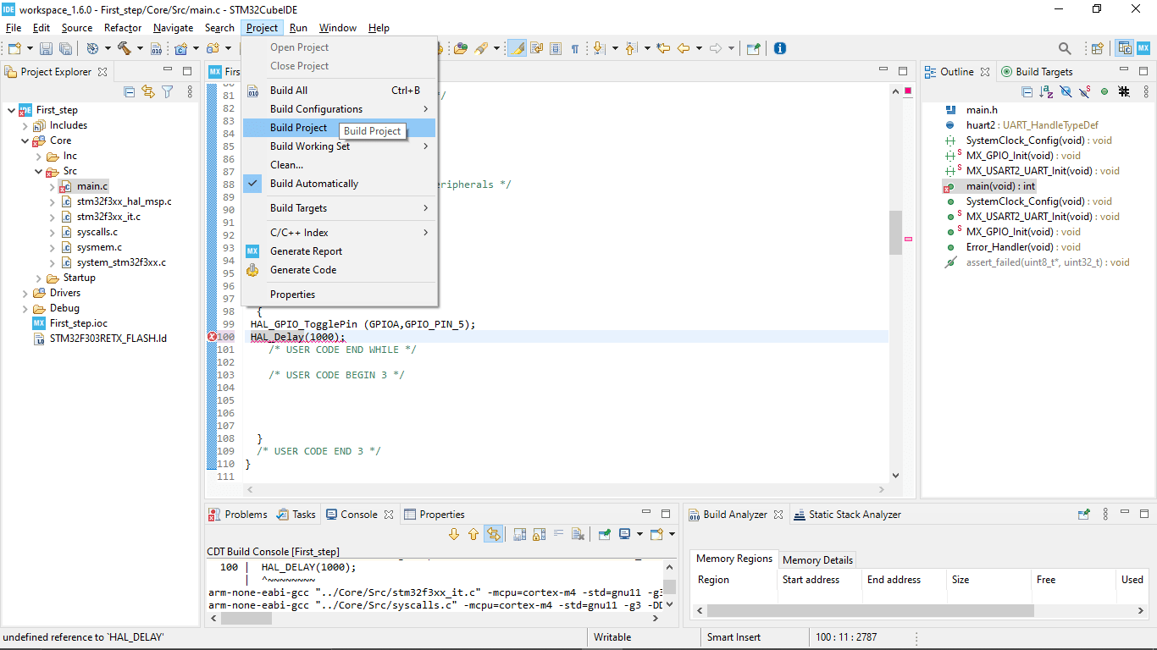Click Build All in Project menu
Screen dimensions: 1157x650
339,91
